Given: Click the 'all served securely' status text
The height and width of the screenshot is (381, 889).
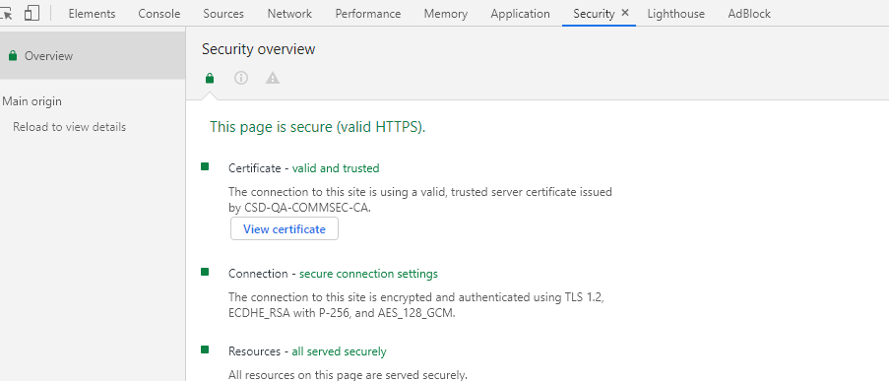Looking at the screenshot, I should click(x=339, y=351).
